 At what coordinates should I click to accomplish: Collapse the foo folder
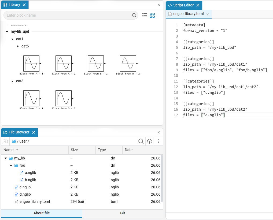click(11, 166)
